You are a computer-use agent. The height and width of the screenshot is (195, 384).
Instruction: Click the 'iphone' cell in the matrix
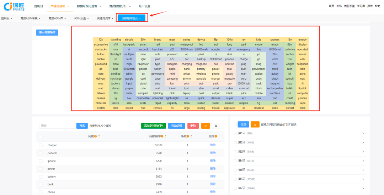[x=187, y=79]
